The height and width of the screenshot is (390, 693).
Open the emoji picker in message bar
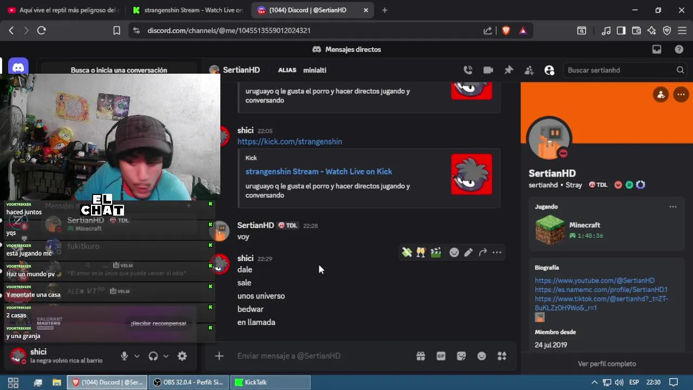(481, 356)
